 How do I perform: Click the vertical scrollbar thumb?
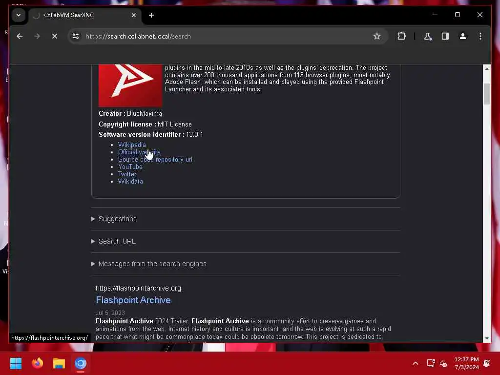487,94
